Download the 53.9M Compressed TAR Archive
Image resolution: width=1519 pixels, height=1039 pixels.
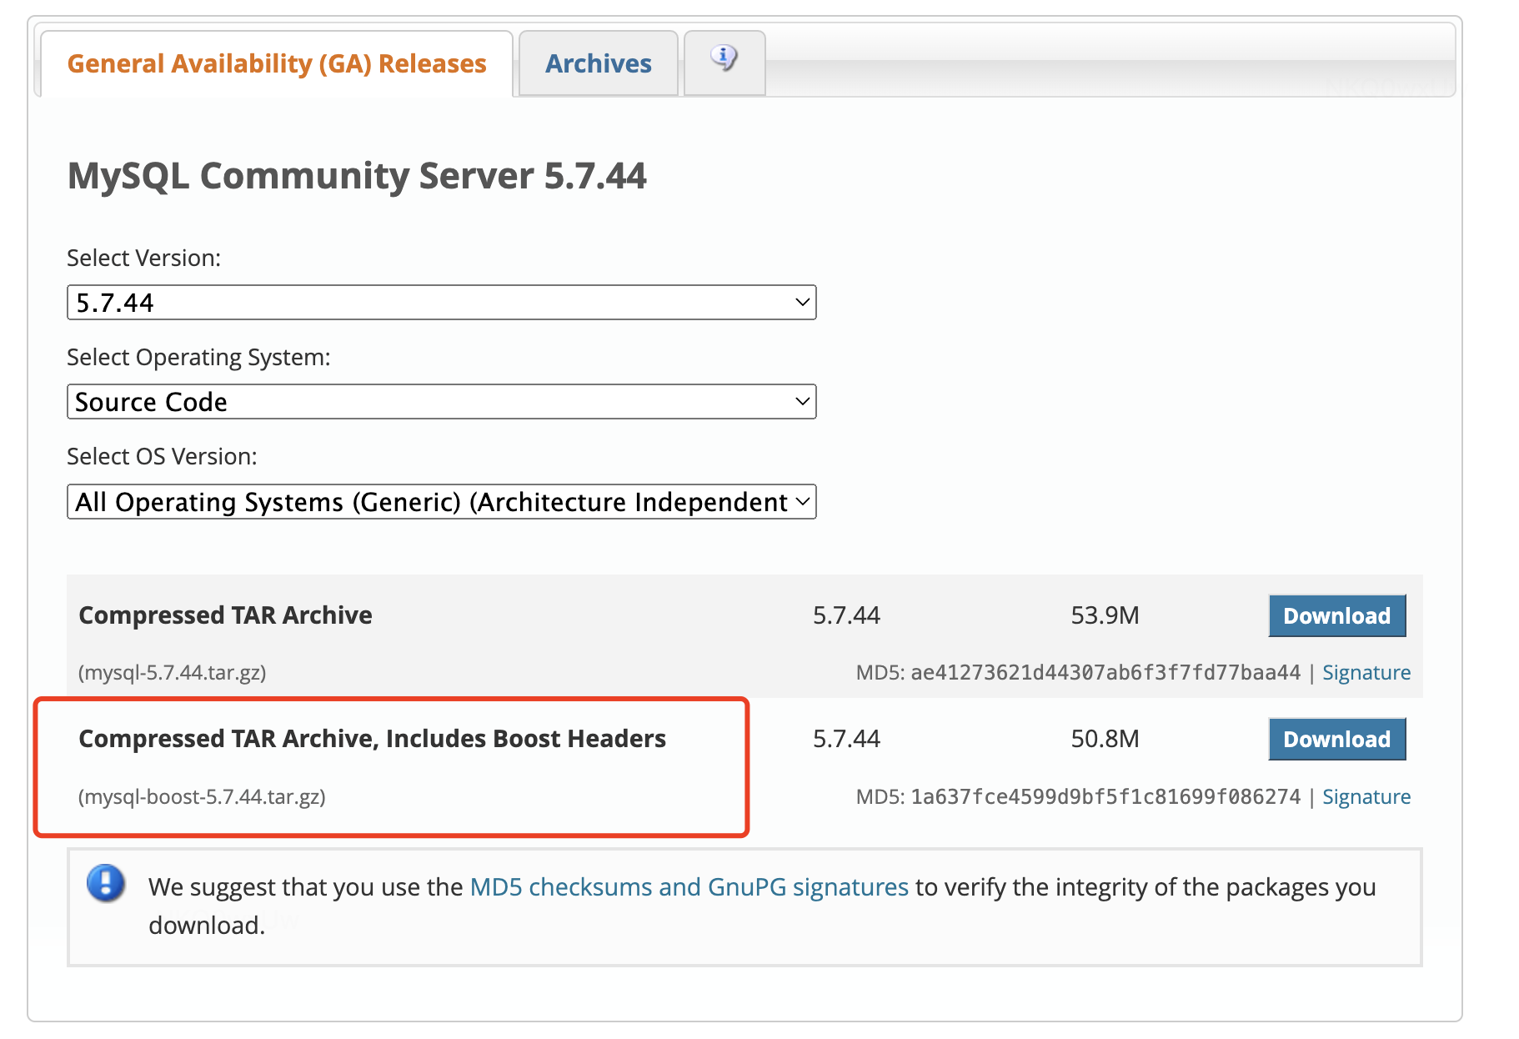1336,615
